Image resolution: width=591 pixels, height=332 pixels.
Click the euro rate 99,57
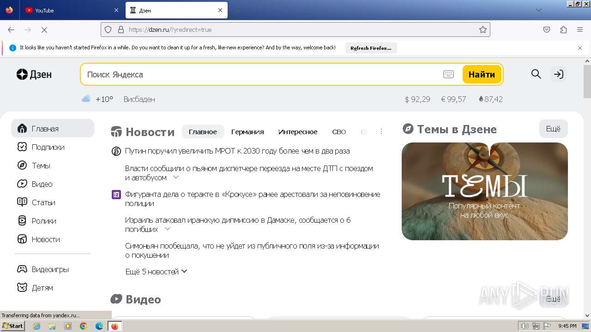coord(453,99)
